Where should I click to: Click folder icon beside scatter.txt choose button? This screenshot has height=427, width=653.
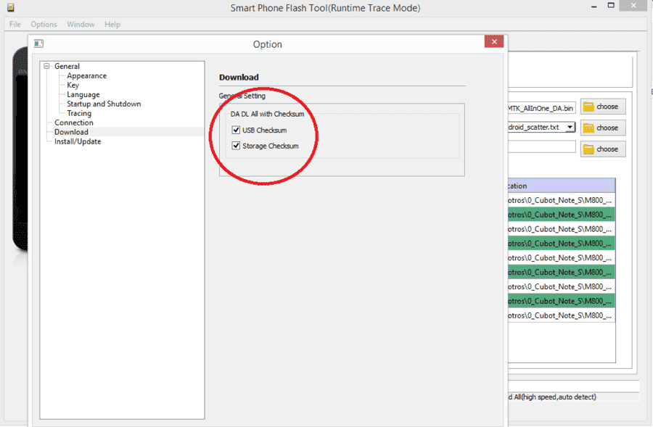pos(588,128)
